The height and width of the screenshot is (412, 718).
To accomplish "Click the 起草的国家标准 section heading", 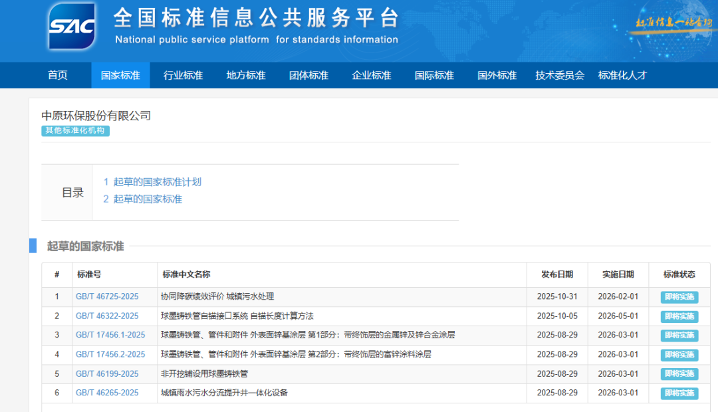I will click(85, 247).
